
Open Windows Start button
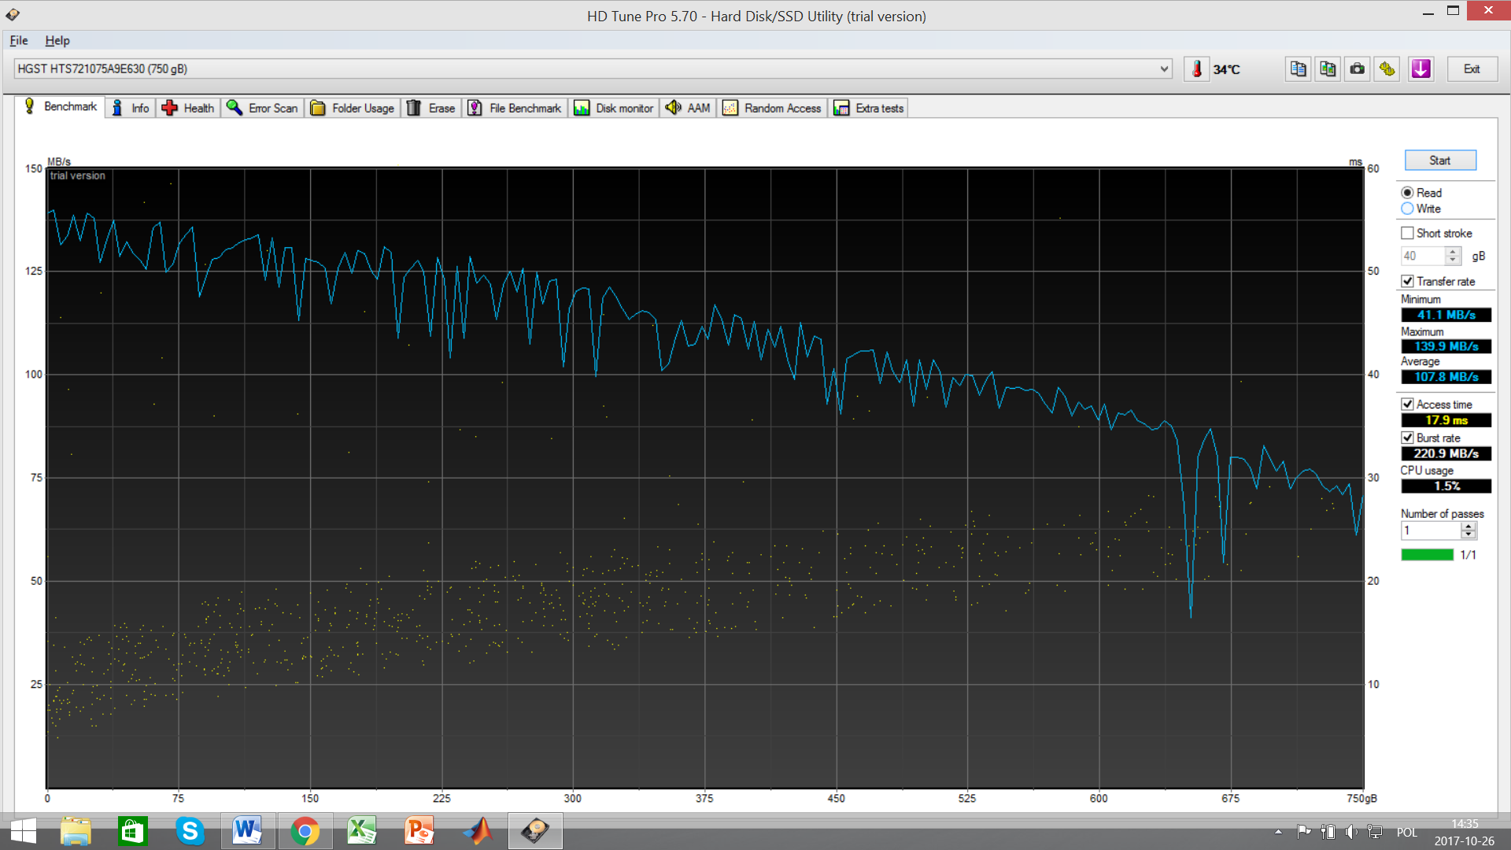(24, 831)
